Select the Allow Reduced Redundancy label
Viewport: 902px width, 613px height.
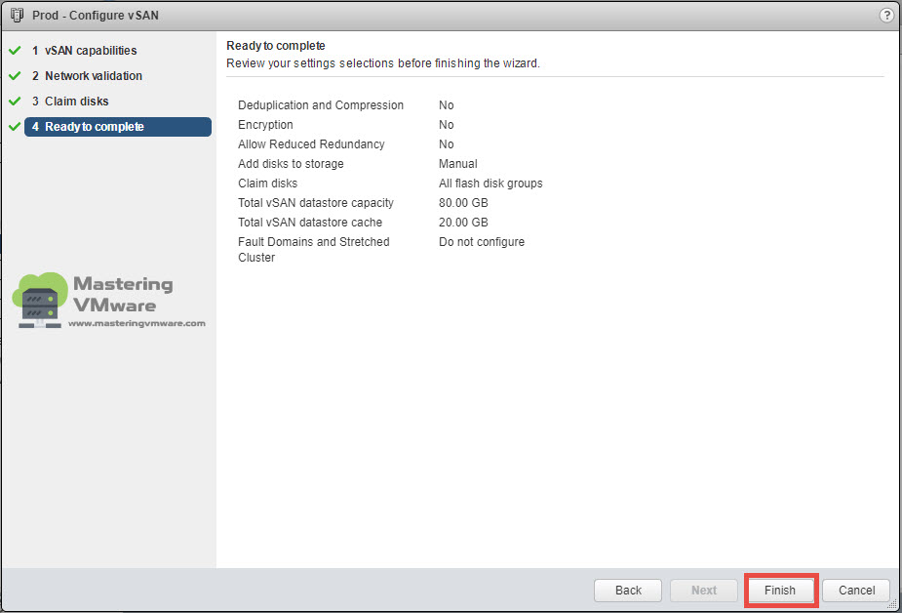coord(311,144)
